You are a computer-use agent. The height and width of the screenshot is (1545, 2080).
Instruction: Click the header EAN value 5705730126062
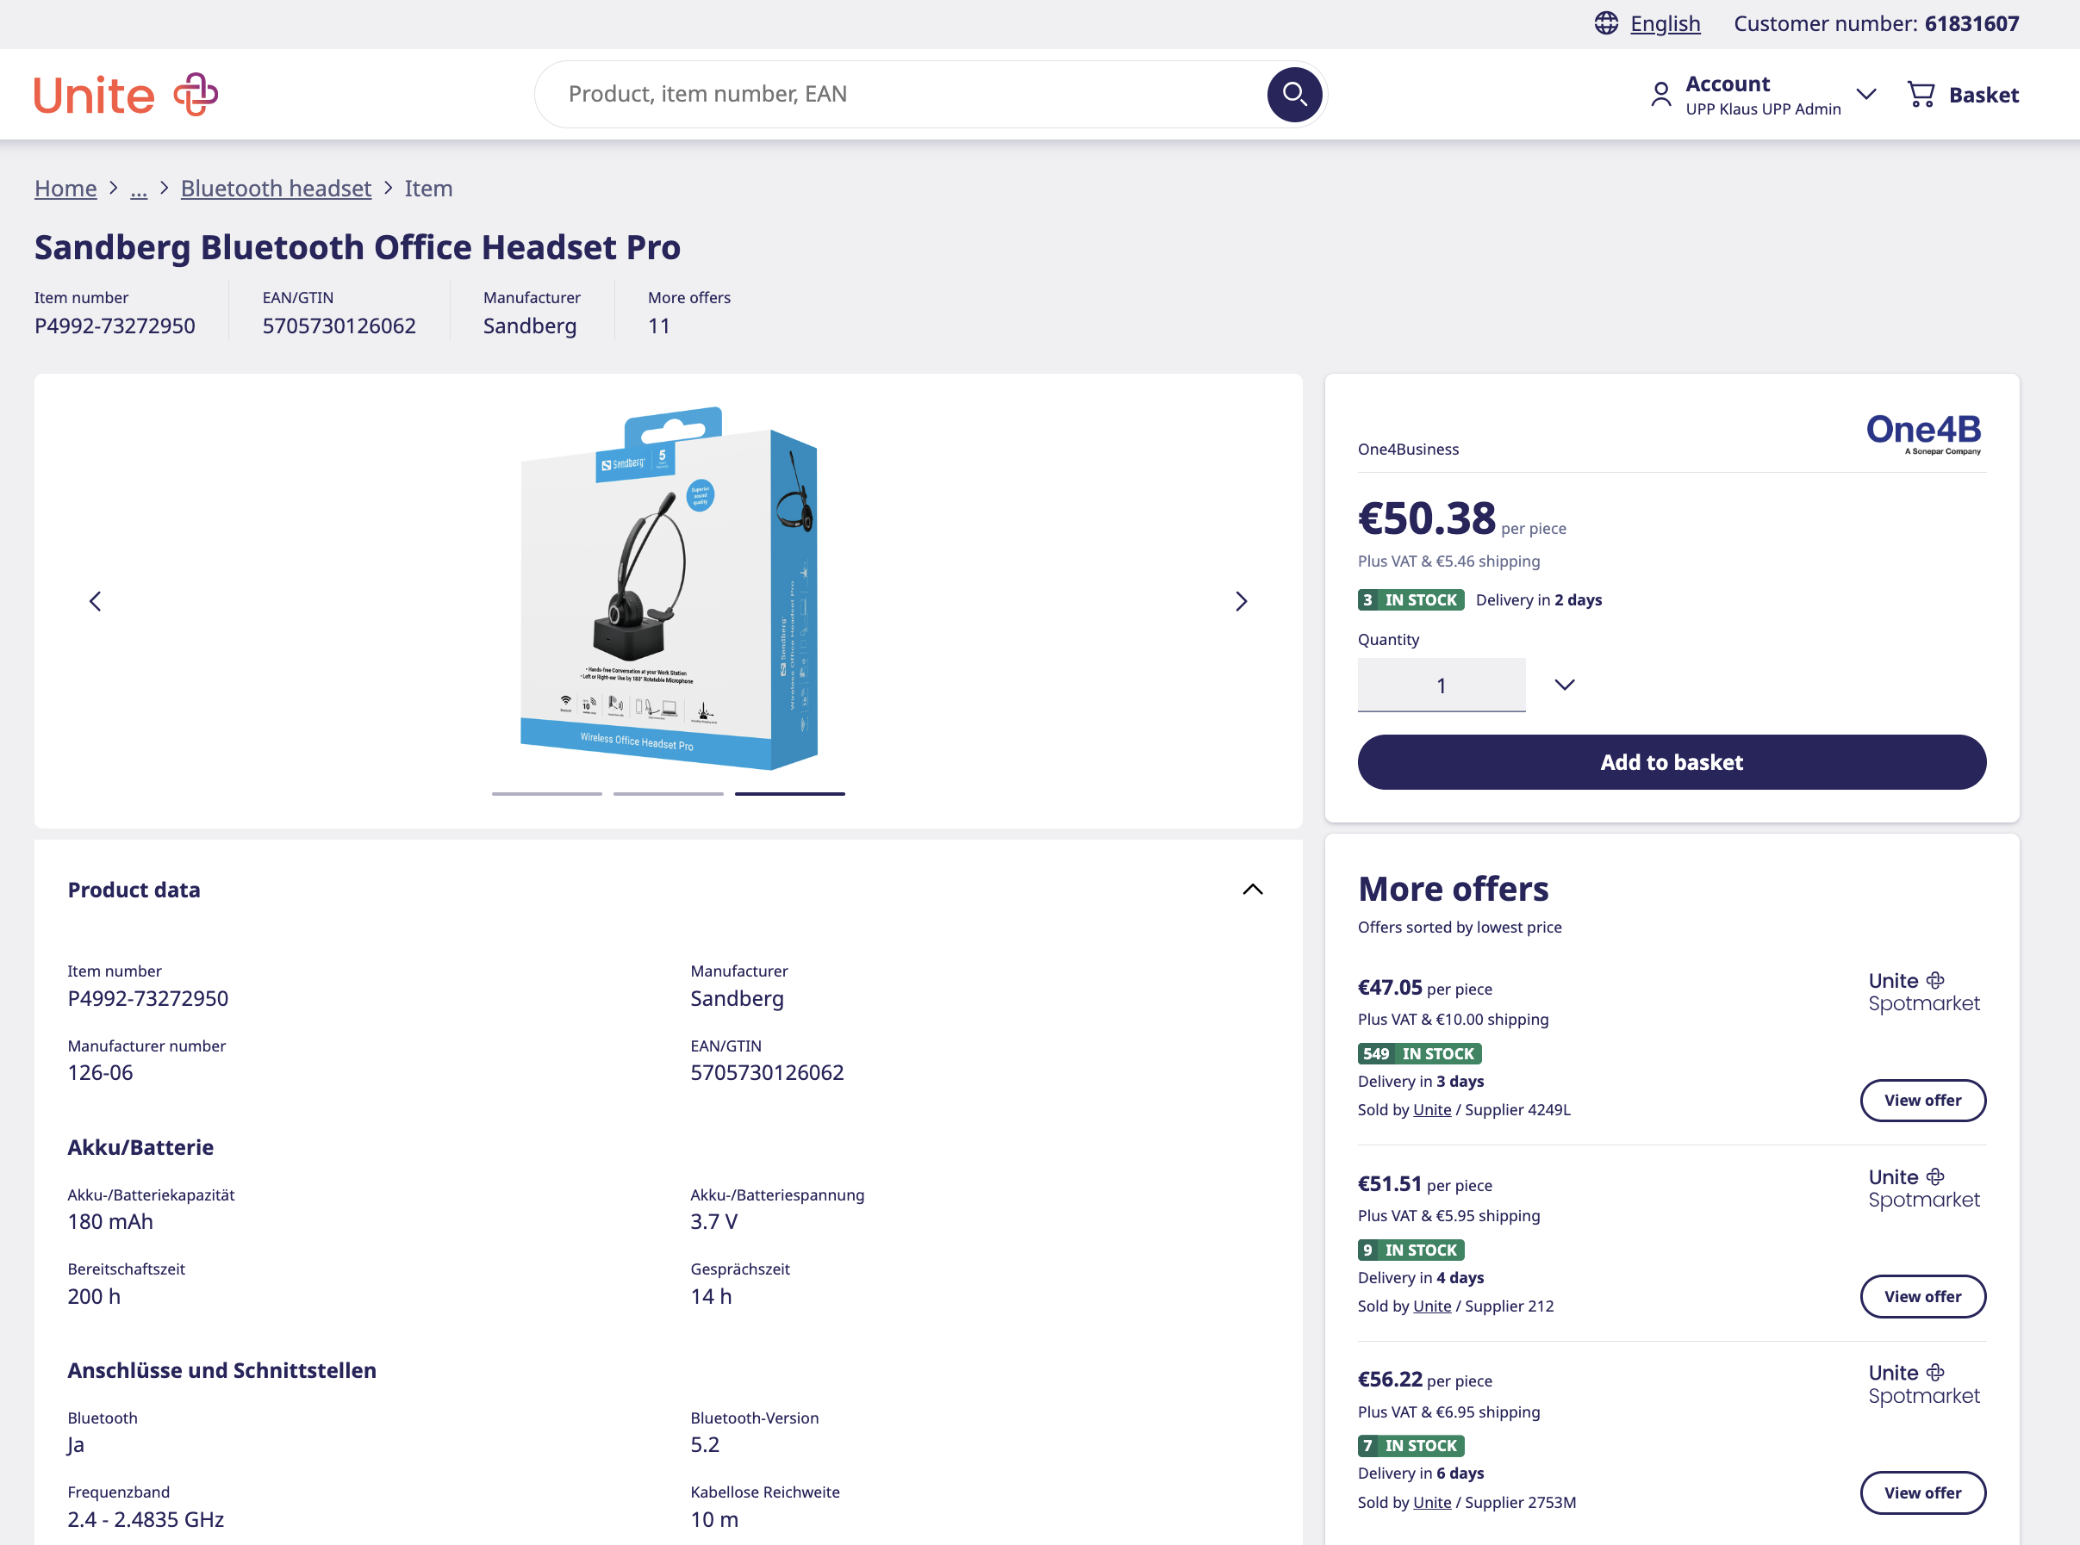pyautogui.click(x=339, y=326)
